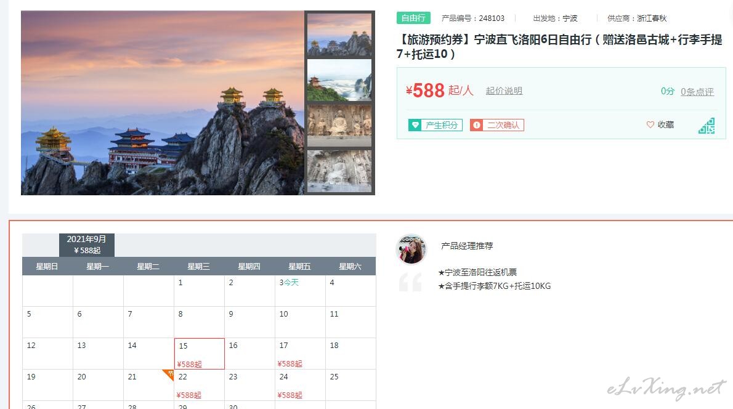
Task: Show the first mountain temple thumbnail
Action: pyautogui.click(x=339, y=35)
